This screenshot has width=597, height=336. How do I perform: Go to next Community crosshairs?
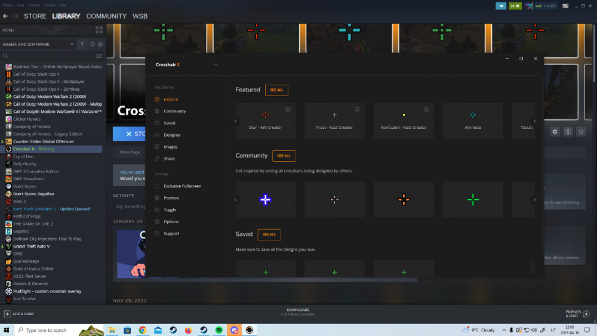click(x=534, y=199)
